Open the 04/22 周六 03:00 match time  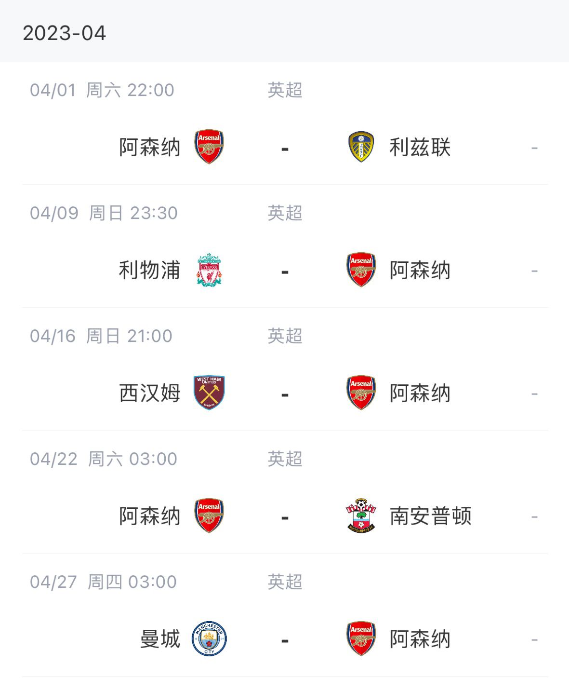(x=103, y=459)
